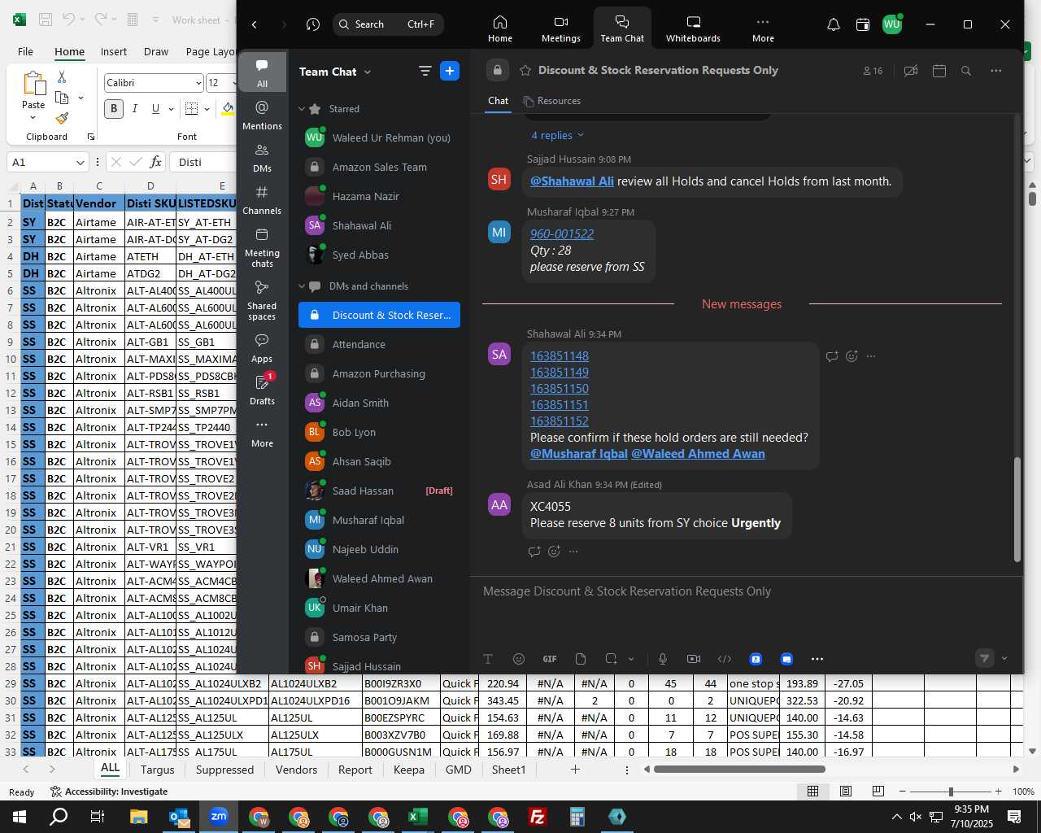Collapse DMs and channels section

302,286
